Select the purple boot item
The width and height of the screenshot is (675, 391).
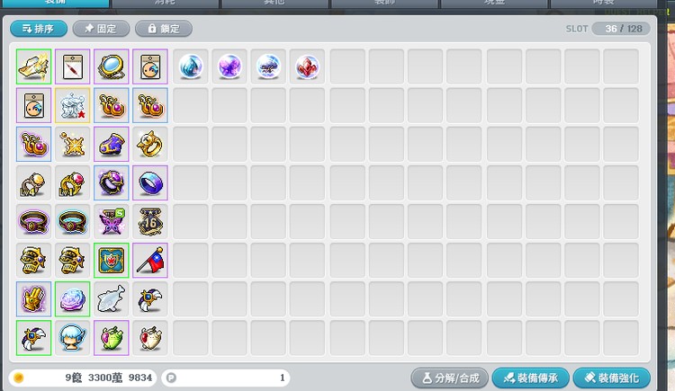(112, 144)
